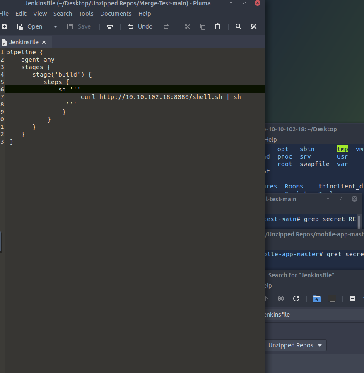Click the tmp directory in terminal
This screenshot has height=373, width=364.
point(342,149)
